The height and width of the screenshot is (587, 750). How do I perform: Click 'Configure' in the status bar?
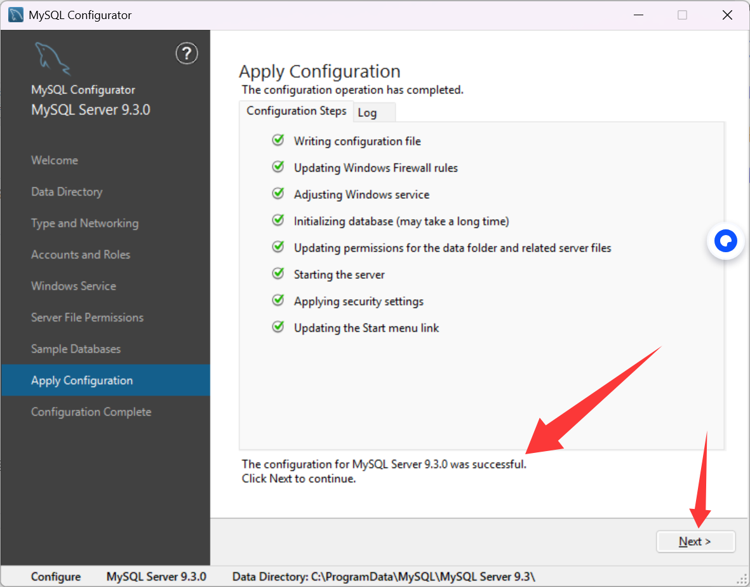[x=56, y=576]
